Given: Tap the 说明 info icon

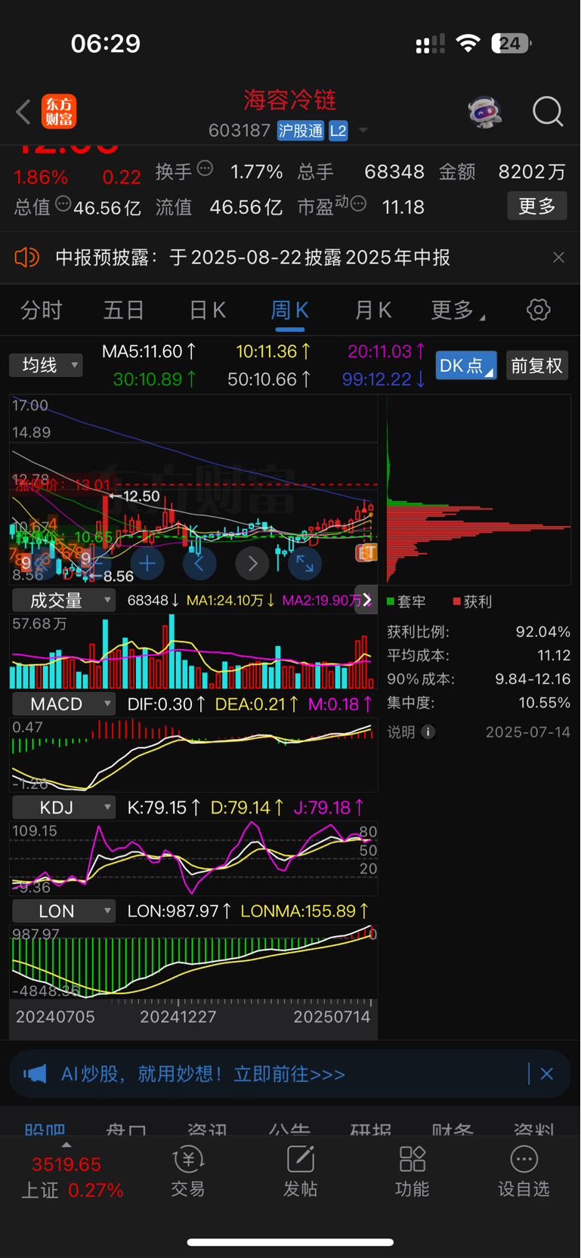Looking at the screenshot, I should 428,732.
